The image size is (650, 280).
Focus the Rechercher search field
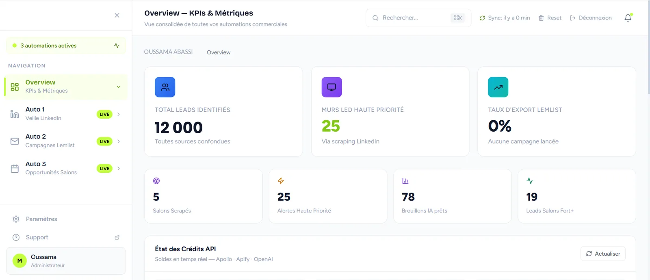pyautogui.click(x=418, y=18)
